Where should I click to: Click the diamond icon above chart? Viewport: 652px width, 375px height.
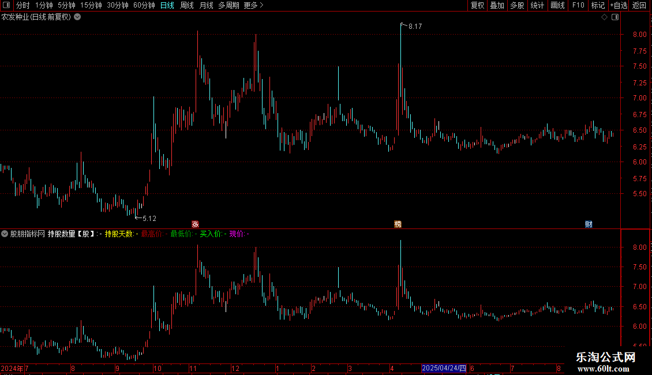click(x=605, y=17)
